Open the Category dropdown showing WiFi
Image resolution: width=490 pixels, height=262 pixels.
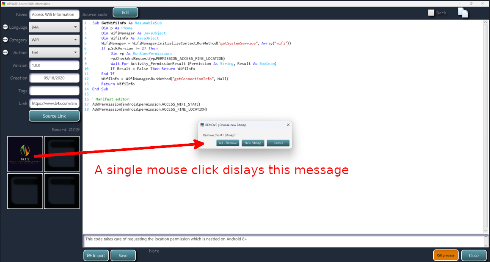[x=54, y=40]
